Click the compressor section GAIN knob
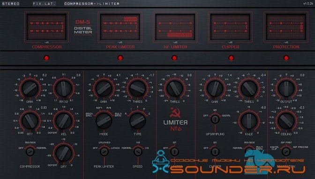The height and width of the screenshot is (179, 315). coord(30,89)
